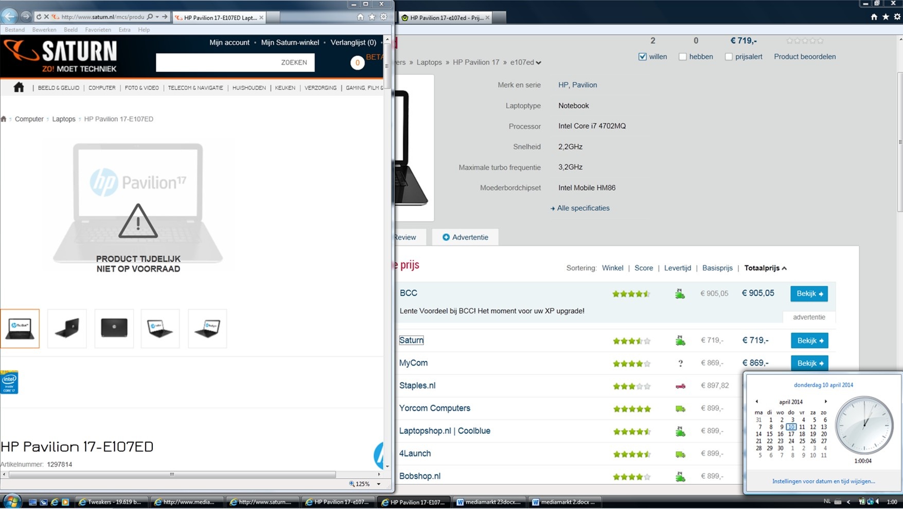Click Bekijk button for Saturn shop row
The width and height of the screenshot is (903, 509).
pyautogui.click(x=809, y=340)
